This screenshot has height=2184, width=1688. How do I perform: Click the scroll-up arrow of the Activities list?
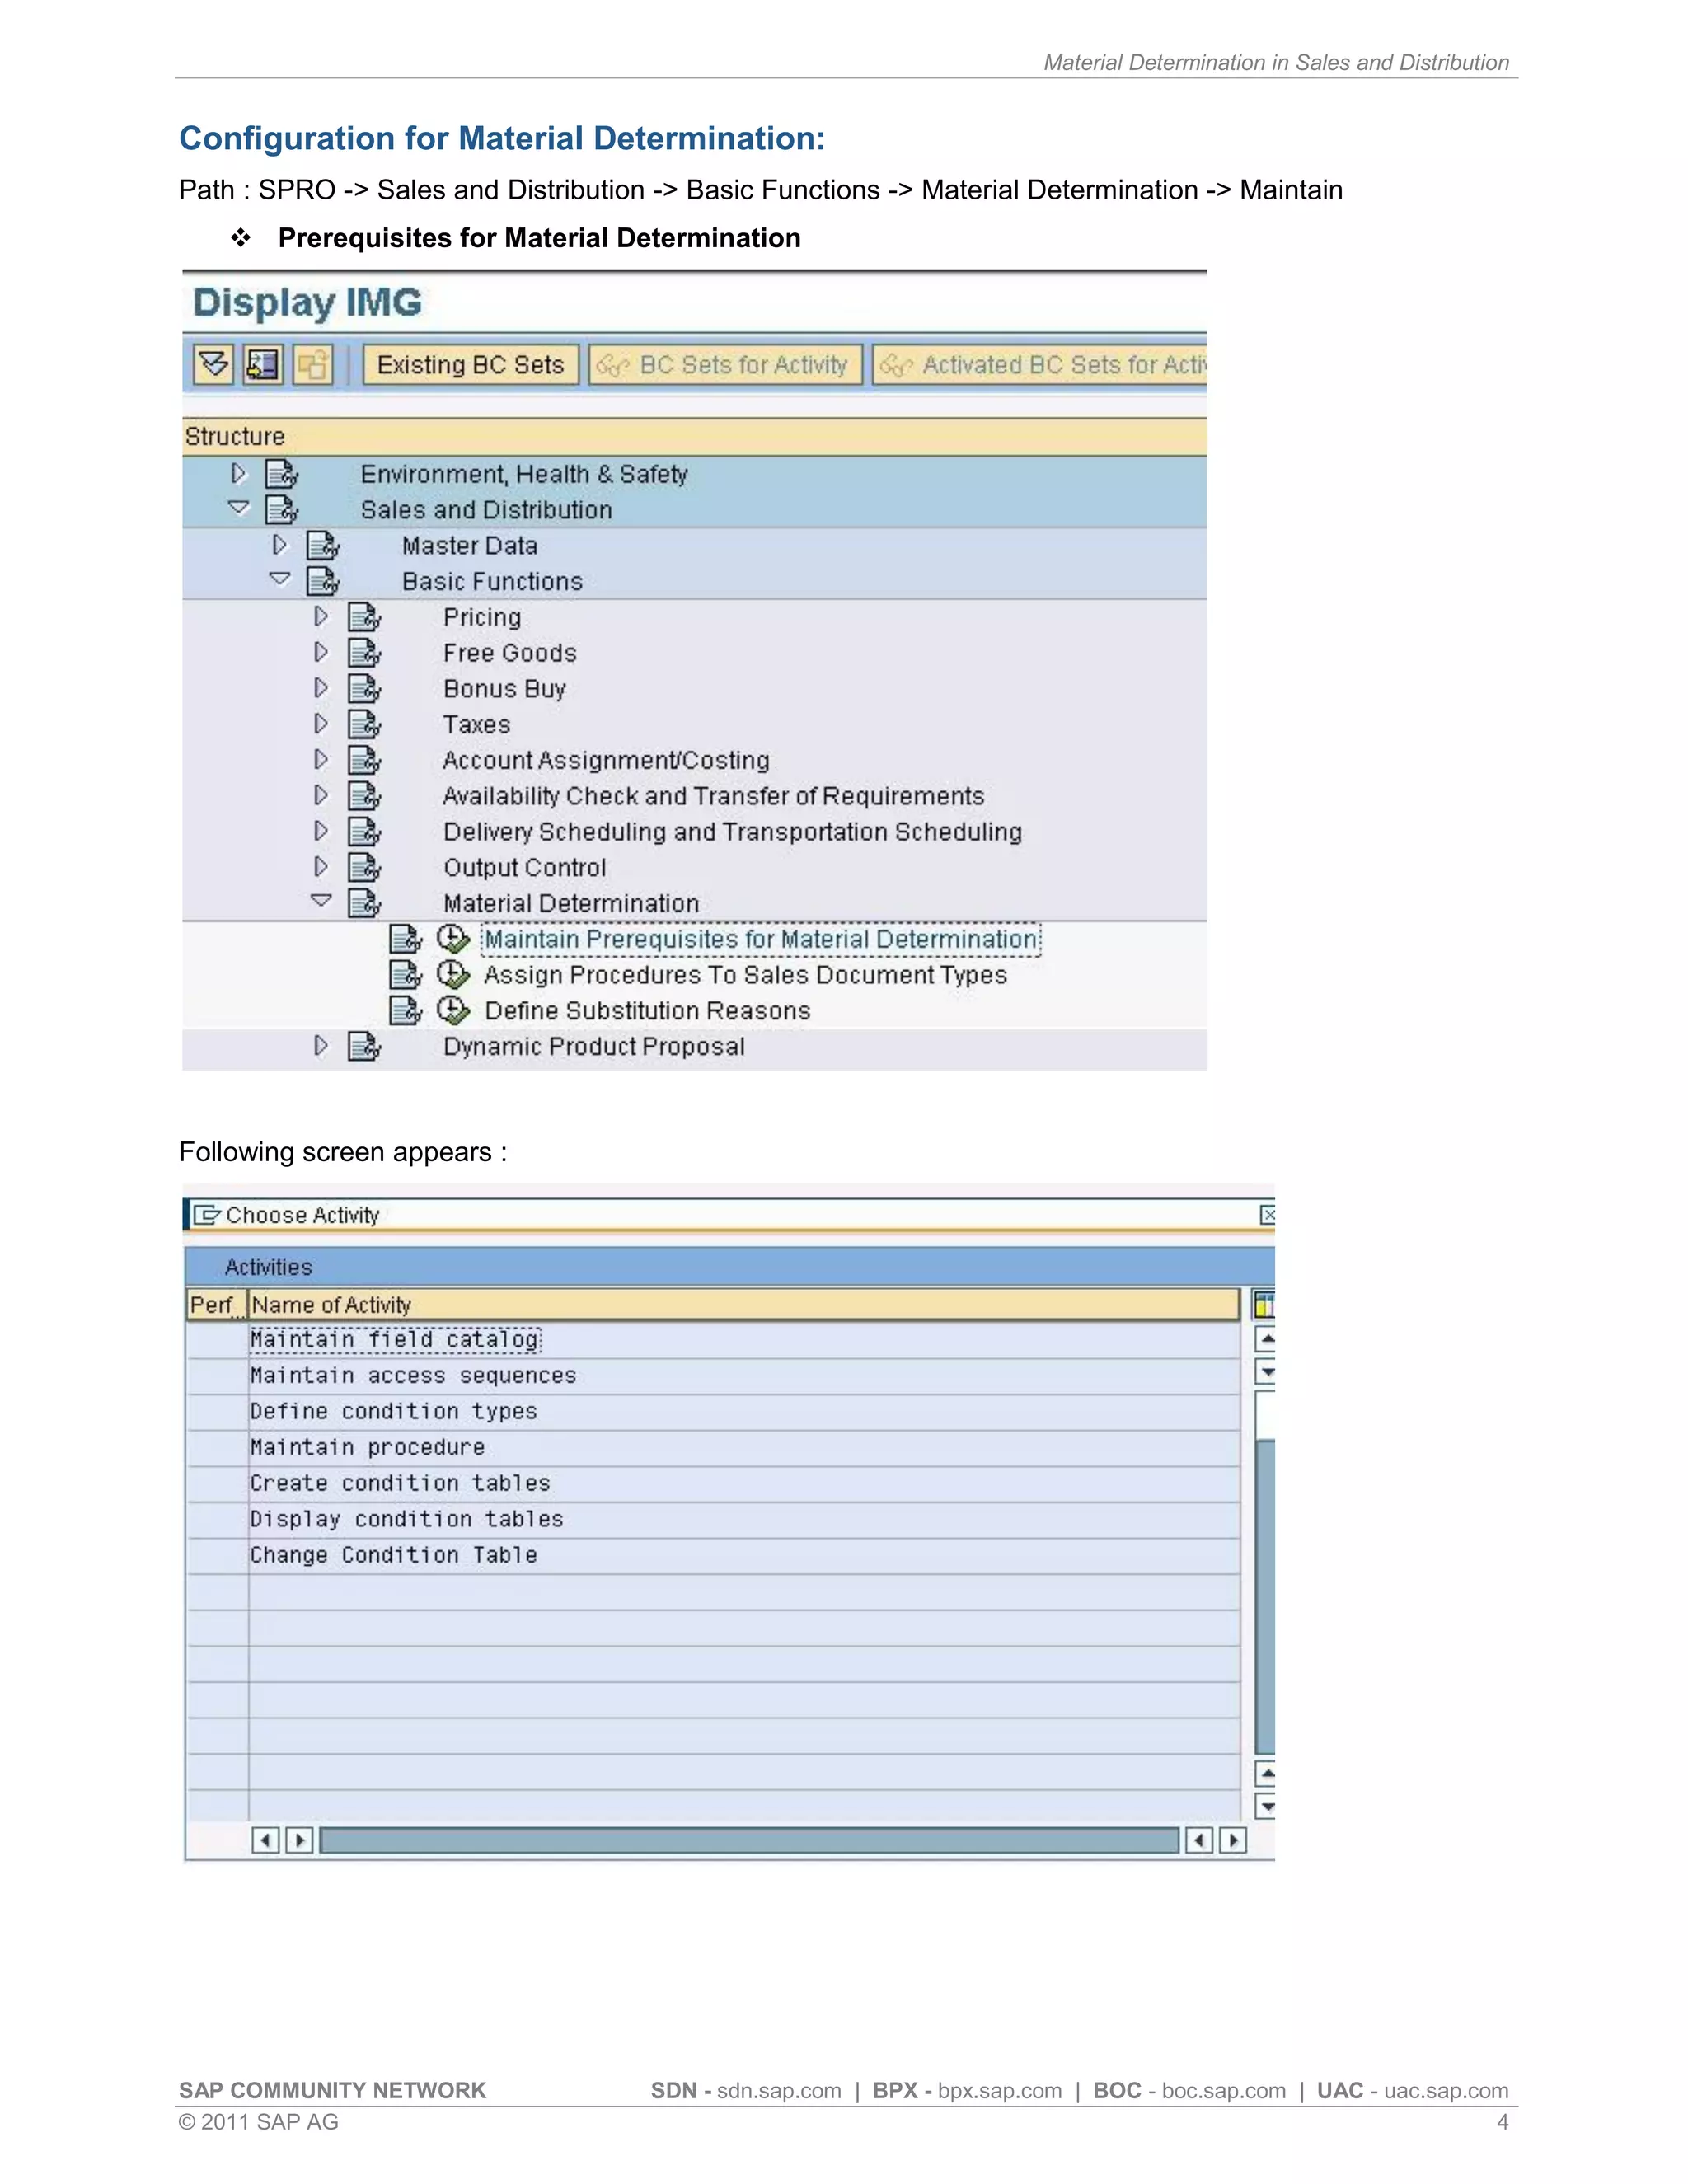(1266, 1338)
